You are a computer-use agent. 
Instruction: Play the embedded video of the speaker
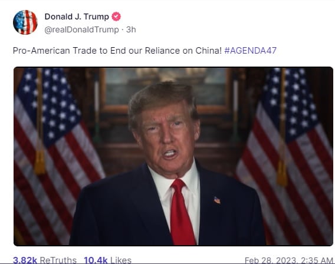pos(173,156)
